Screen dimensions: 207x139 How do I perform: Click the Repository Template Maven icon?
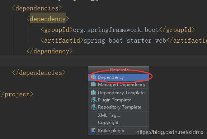point(94,107)
